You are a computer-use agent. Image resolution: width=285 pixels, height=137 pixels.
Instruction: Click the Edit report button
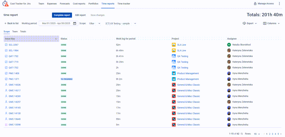point(80,15)
